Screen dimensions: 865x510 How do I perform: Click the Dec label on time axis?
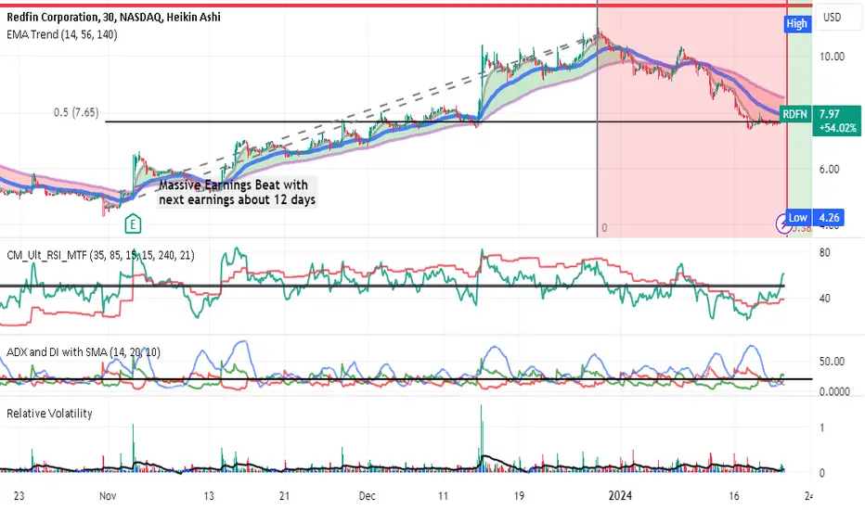point(367,496)
